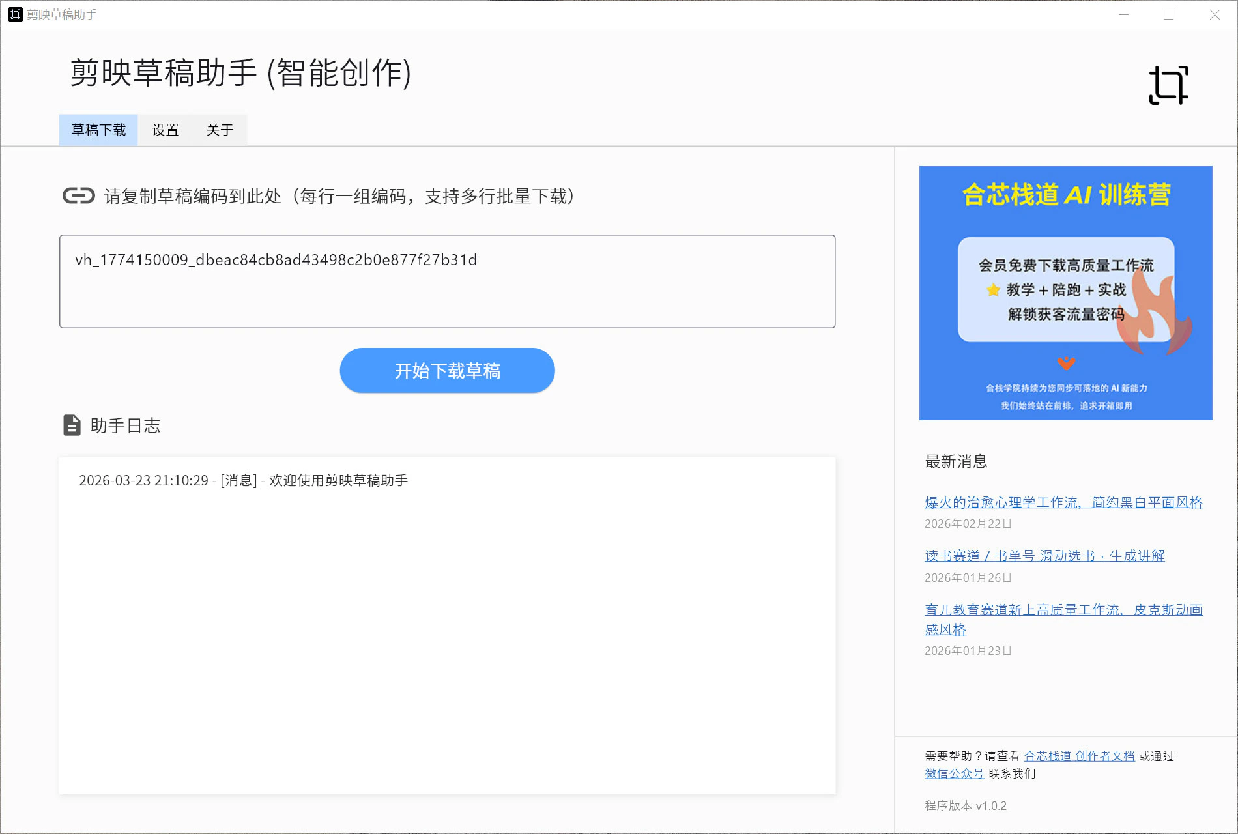Minimize the 剪映草稿助手 window
This screenshot has width=1238, height=834.
(x=1123, y=14)
